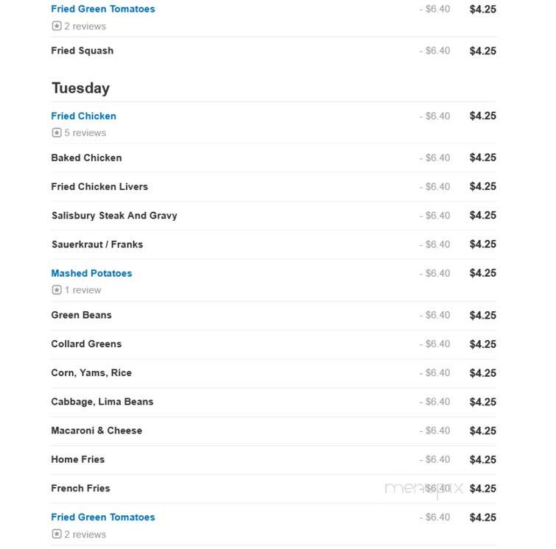This screenshot has width=556, height=549.
Task: Click the menupix watermark logo
Action: (x=423, y=489)
